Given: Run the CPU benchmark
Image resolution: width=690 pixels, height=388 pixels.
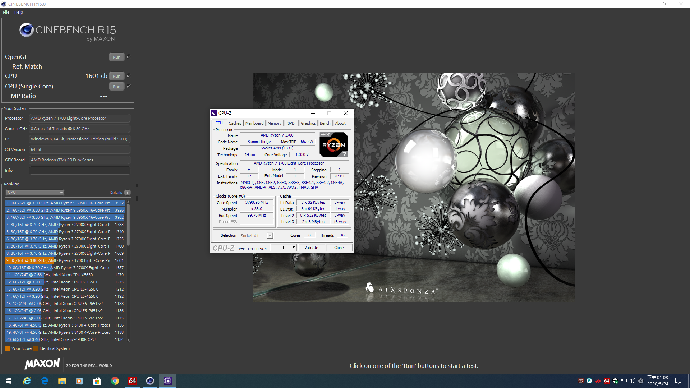Looking at the screenshot, I should [x=117, y=76].
